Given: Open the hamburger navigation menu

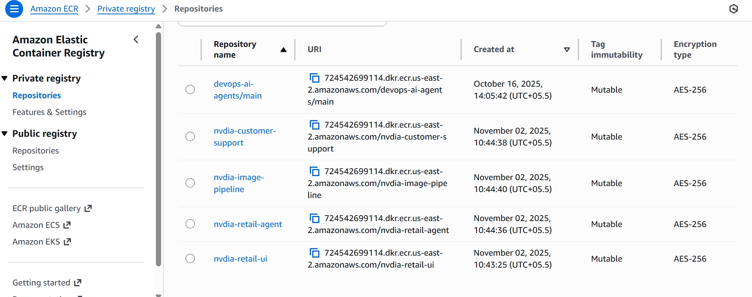Looking at the screenshot, I should pyautogui.click(x=14, y=9).
